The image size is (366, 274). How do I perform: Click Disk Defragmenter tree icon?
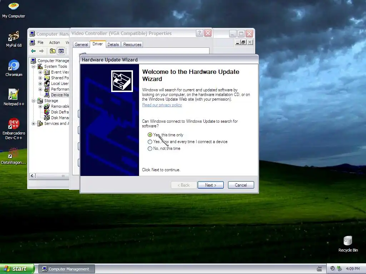(47, 112)
